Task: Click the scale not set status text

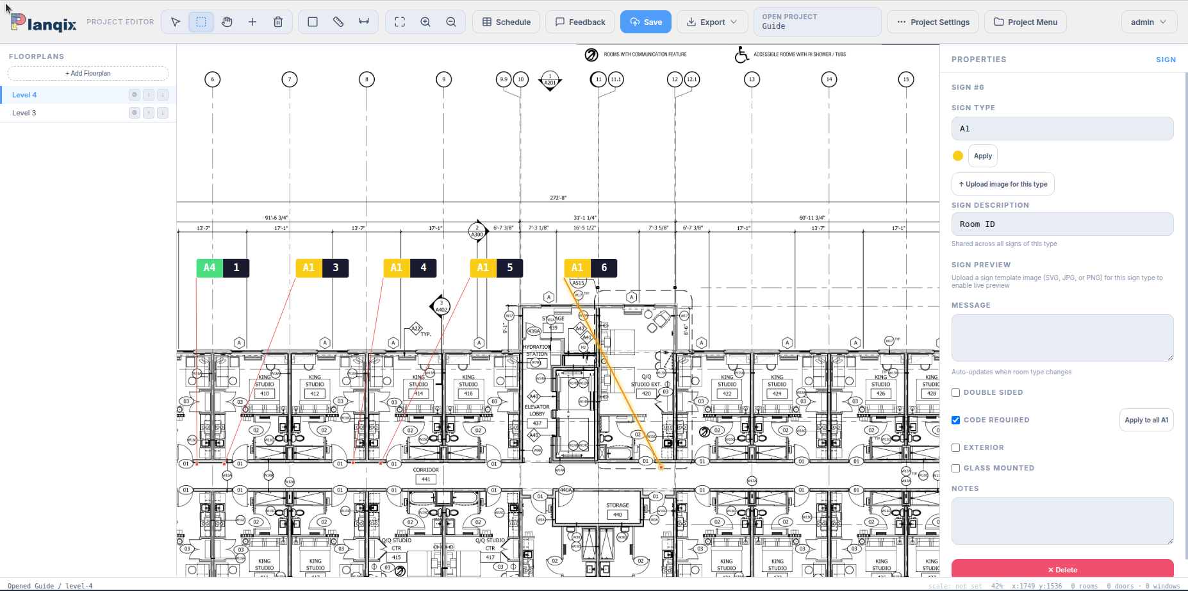Action: pyautogui.click(x=955, y=586)
